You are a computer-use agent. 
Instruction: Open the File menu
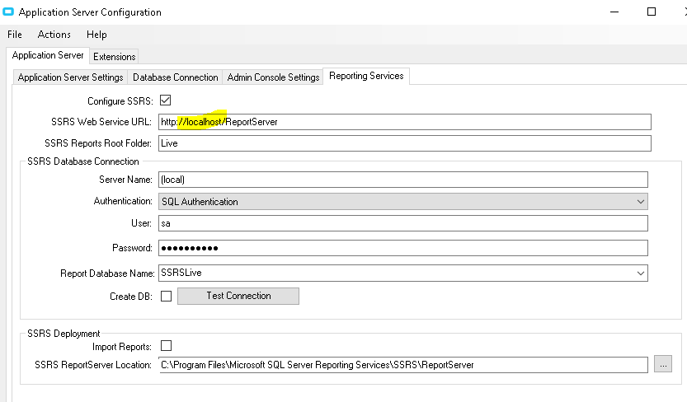pyautogui.click(x=15, y=35)
